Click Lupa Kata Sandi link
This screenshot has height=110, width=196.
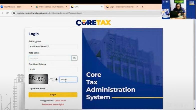click(x=37, y=88)
